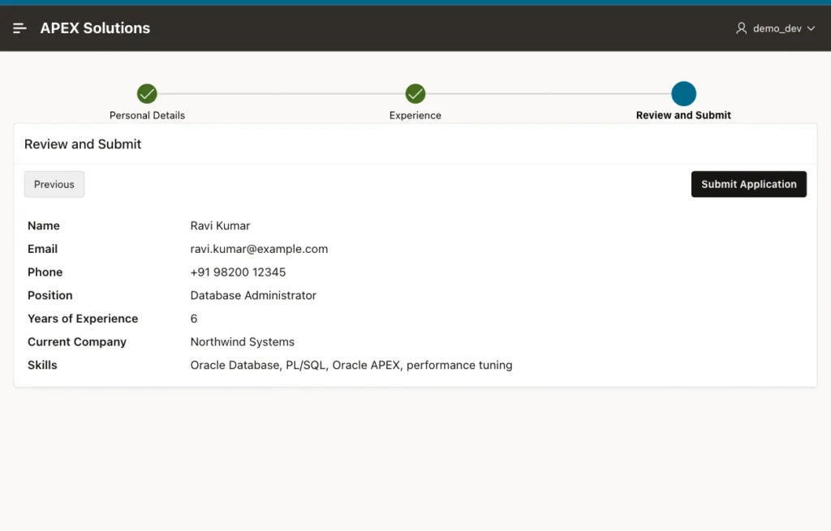The image size is (831, 531).
Task: Click the Years of Experience label
Action: coord(83,319)
